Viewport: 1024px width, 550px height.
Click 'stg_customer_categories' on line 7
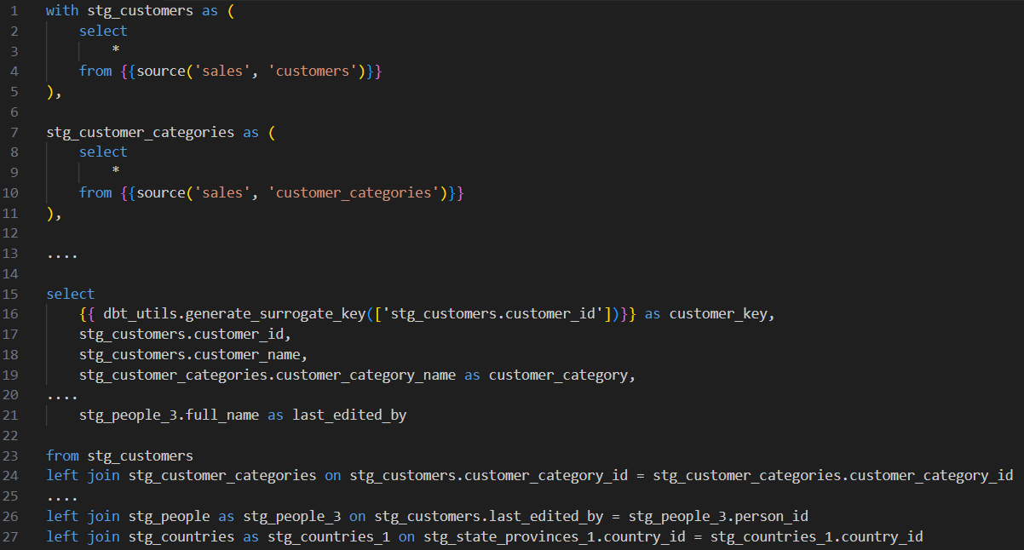[x=141, y=132]
